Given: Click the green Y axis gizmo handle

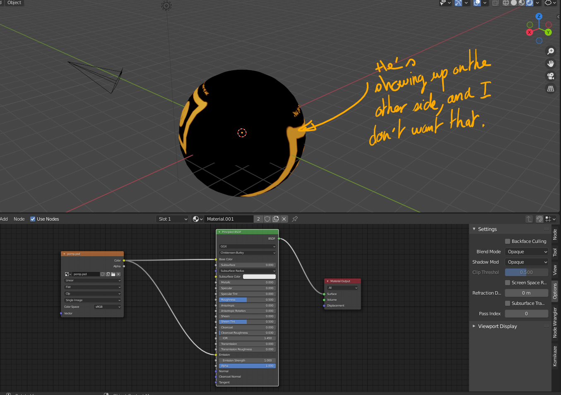Looking at the screenshot, I should pyautogui.click(x=548, y=32).
